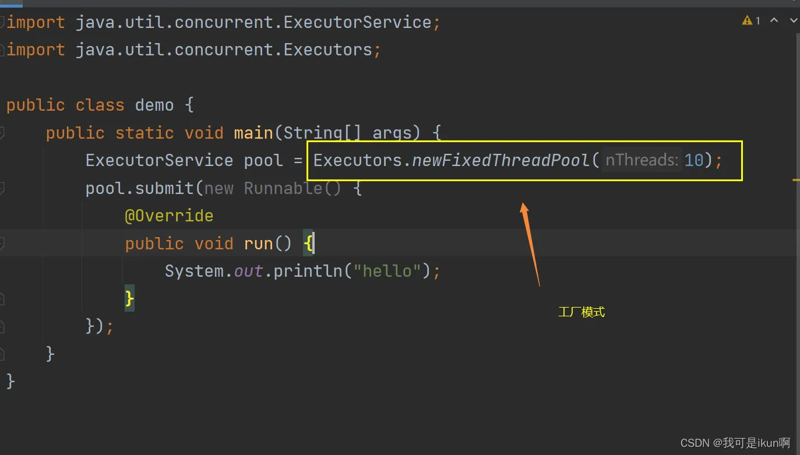Image resolution: width=800 pixels, height=455 pixels.
Task: Click the class name 'demo'
Action: coord(154,105)
